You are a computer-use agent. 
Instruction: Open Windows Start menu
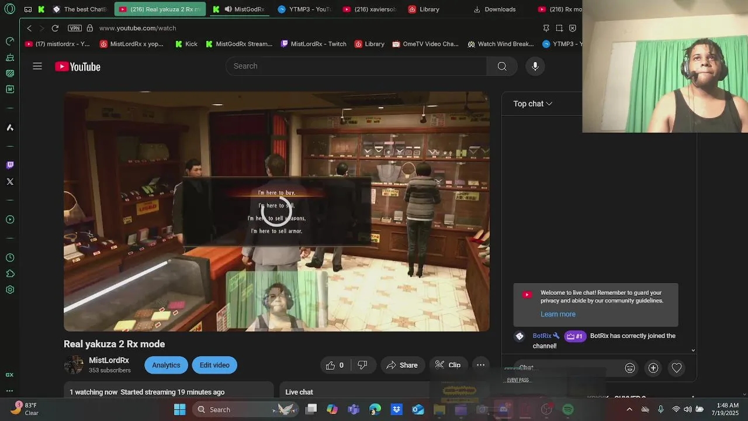[179, 409]
